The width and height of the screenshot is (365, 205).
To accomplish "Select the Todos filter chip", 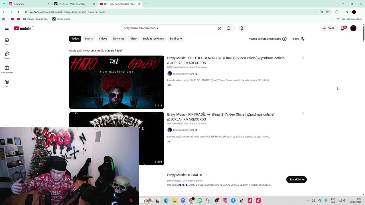I will [75, 39].
